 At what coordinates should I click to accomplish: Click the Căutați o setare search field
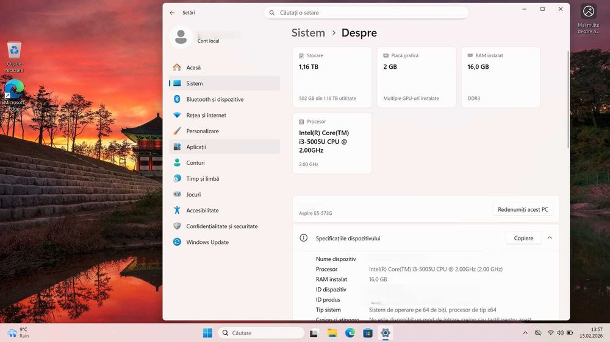(366, 13)
